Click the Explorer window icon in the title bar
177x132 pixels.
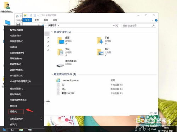tap(25, 15)
